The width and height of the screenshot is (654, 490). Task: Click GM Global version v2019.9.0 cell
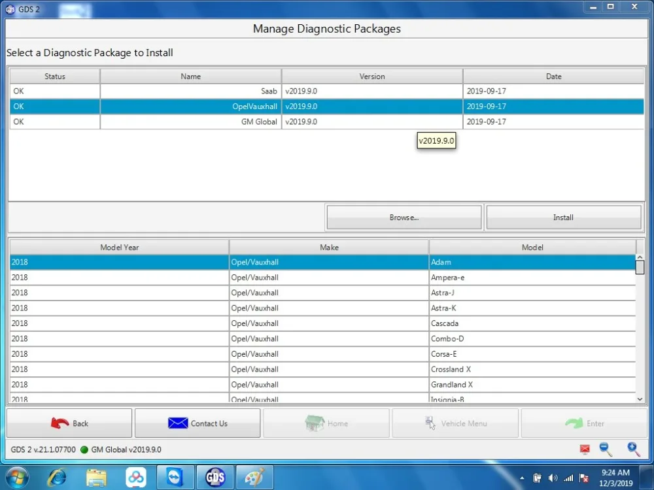point(372,122)
